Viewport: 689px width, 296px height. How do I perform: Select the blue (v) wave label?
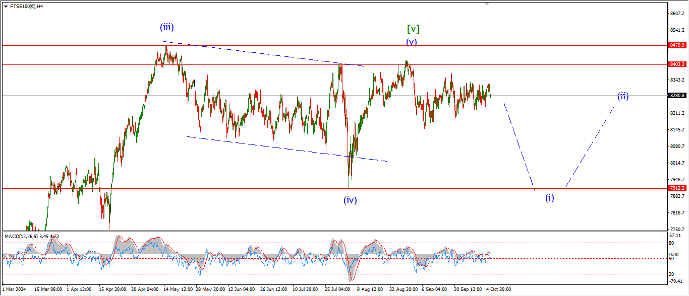[x=412, y=42]
